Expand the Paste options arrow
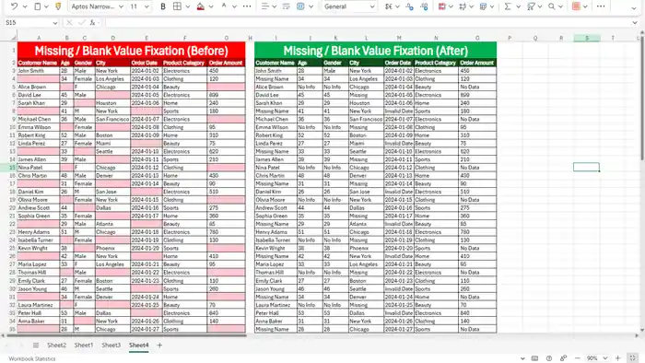Viewport: 645px width, 363px height. point(46,6)
